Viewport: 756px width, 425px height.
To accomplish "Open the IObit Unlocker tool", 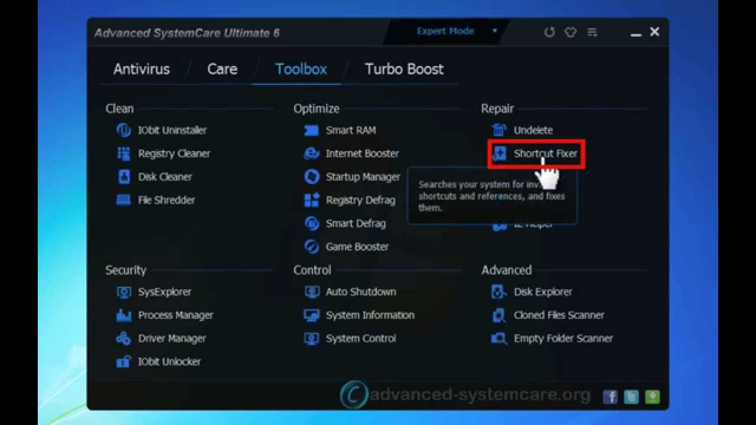I will (158, 362).
